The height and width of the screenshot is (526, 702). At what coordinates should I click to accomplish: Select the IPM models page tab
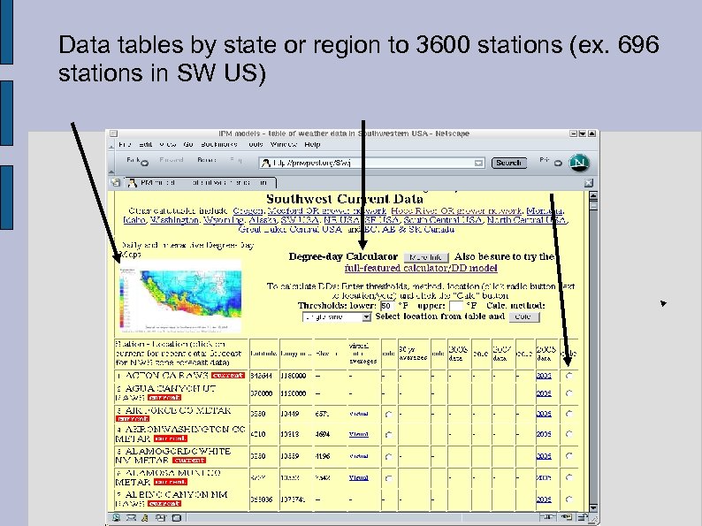[x=201, y=183]
